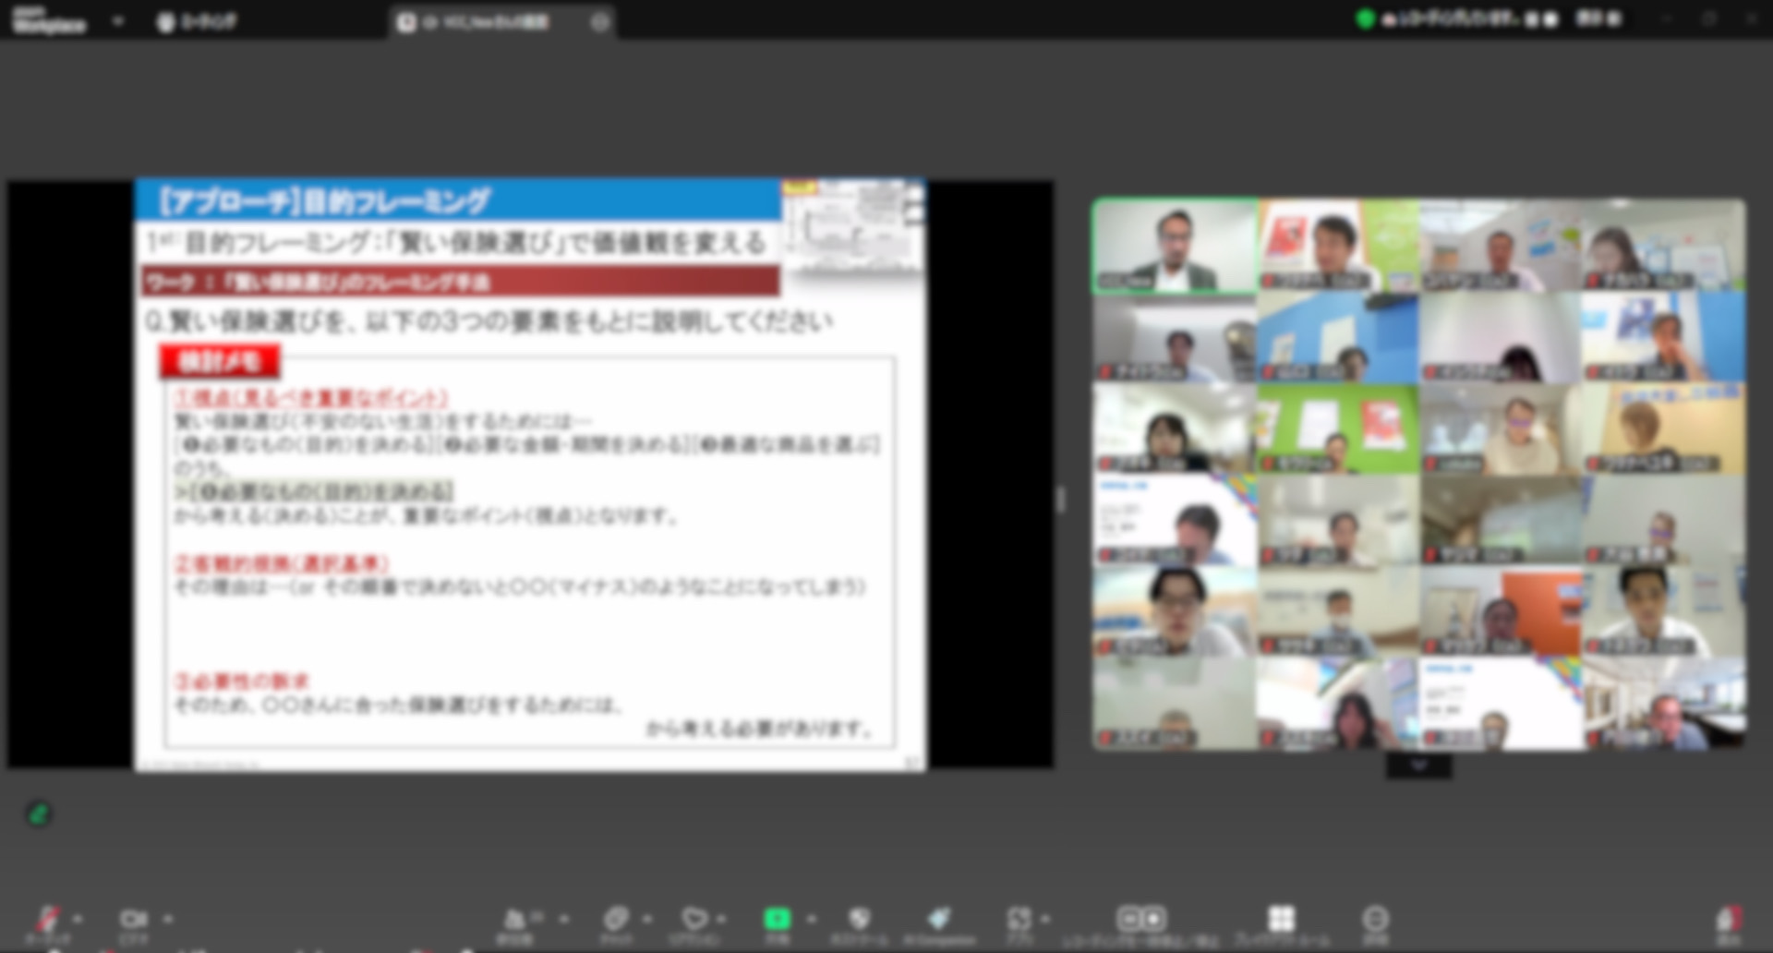
Task: Open the Zoom Workplace menu dropdown
Action: (x=117, y=21)
